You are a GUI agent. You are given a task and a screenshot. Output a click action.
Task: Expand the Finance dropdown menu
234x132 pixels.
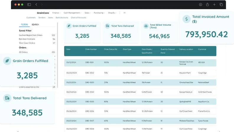pyautogui.click(x=56, y=13)
